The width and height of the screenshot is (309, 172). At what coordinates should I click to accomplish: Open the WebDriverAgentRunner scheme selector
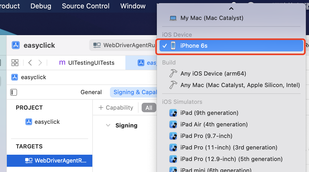point(124,45)
